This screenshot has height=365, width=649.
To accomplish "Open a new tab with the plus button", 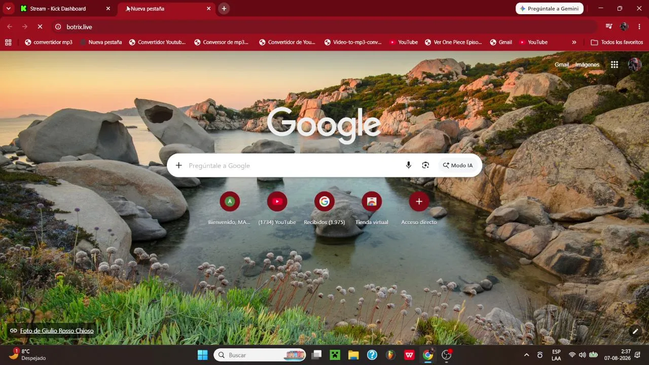I will (224, 9).
